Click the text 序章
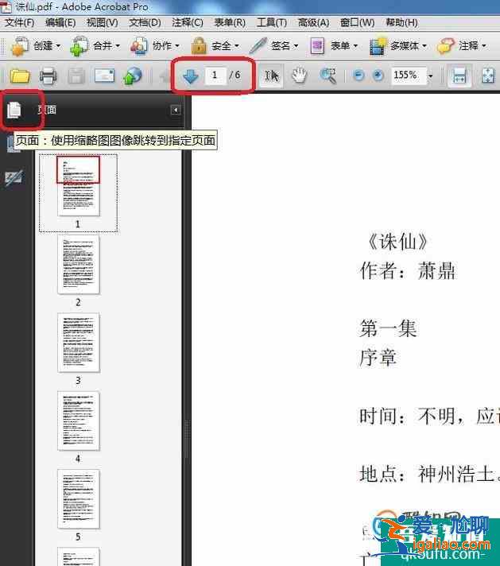Screen dimensions: 500x566 click(378, 358)
